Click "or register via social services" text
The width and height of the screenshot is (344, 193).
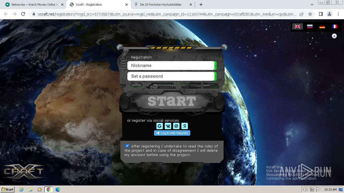pyautogui.click(x=153, y=121)
